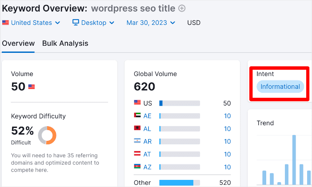Click the AZ country link
Screen dimensions: 312x187
point(147,167)
